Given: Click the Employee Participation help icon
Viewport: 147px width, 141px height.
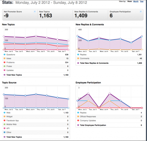Looking at the screenshot, I should point(141,12).
